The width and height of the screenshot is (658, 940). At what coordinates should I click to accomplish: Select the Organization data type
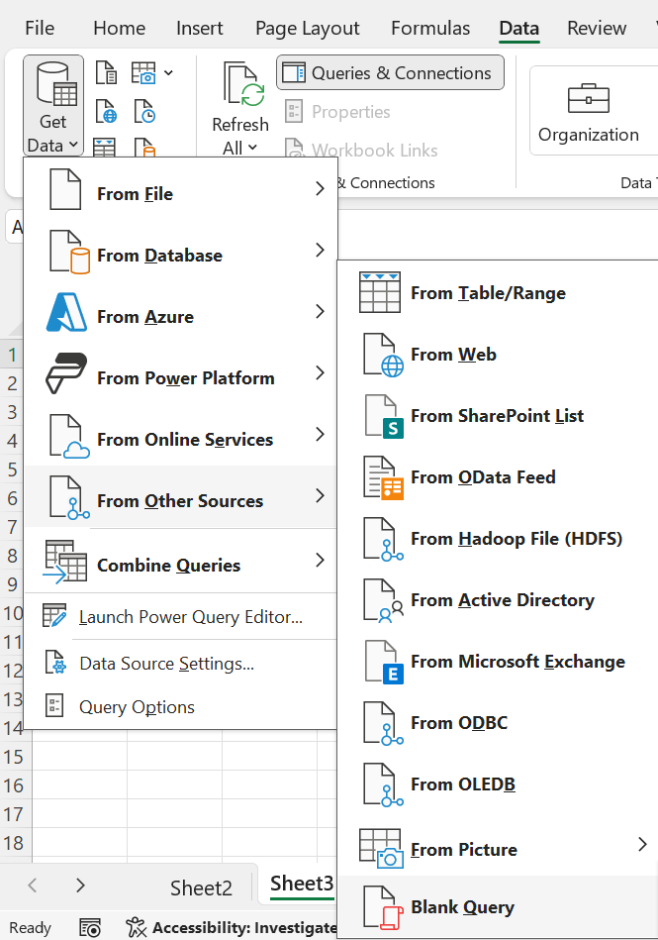pyautogui.click(x=589, y=112)
